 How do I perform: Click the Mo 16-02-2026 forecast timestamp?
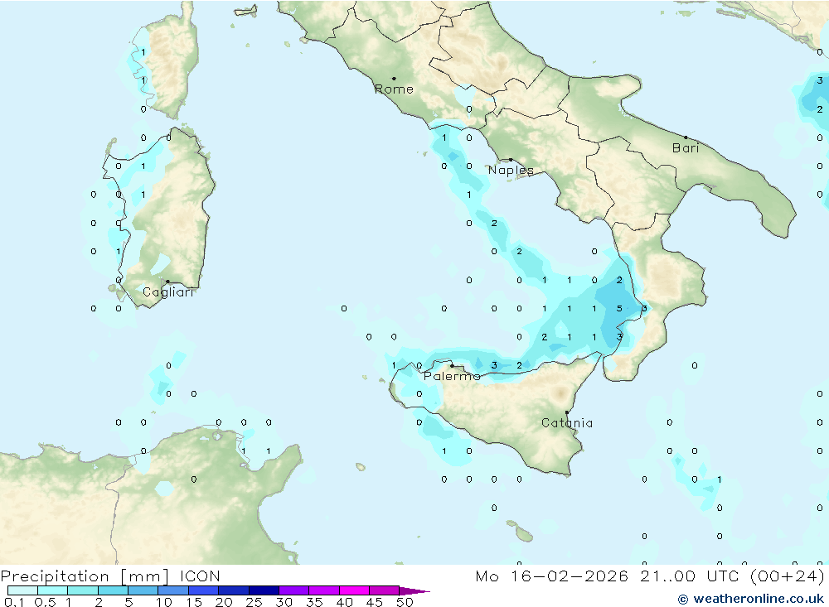tap(650, 576)
